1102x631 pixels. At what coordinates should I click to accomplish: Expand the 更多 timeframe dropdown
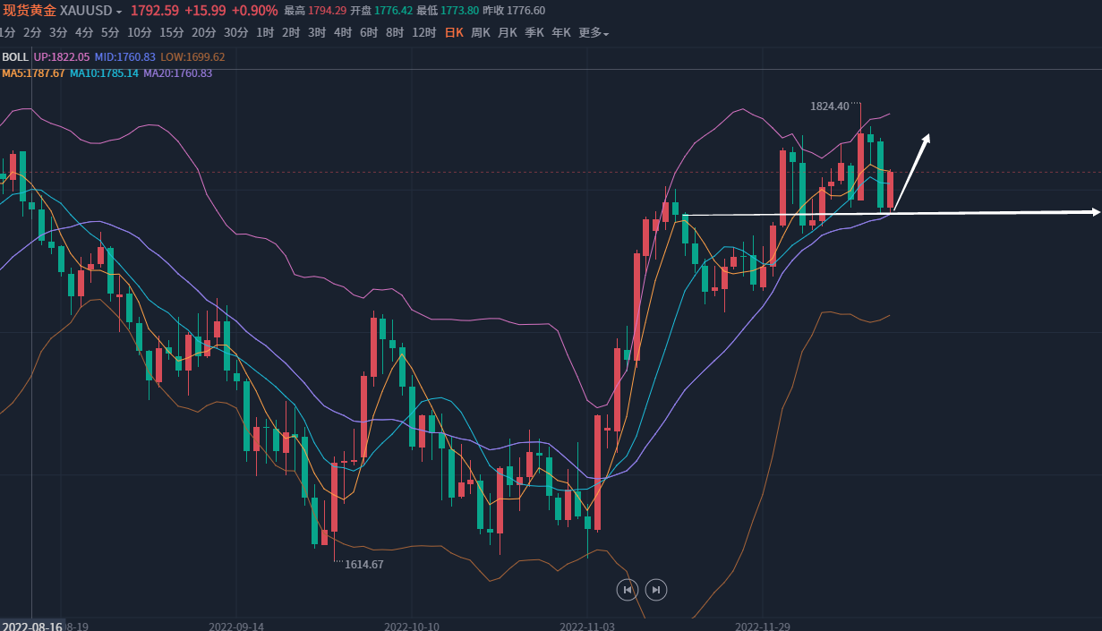594,33
